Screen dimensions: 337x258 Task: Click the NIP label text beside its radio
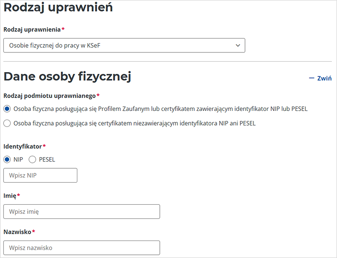(18, 160)
